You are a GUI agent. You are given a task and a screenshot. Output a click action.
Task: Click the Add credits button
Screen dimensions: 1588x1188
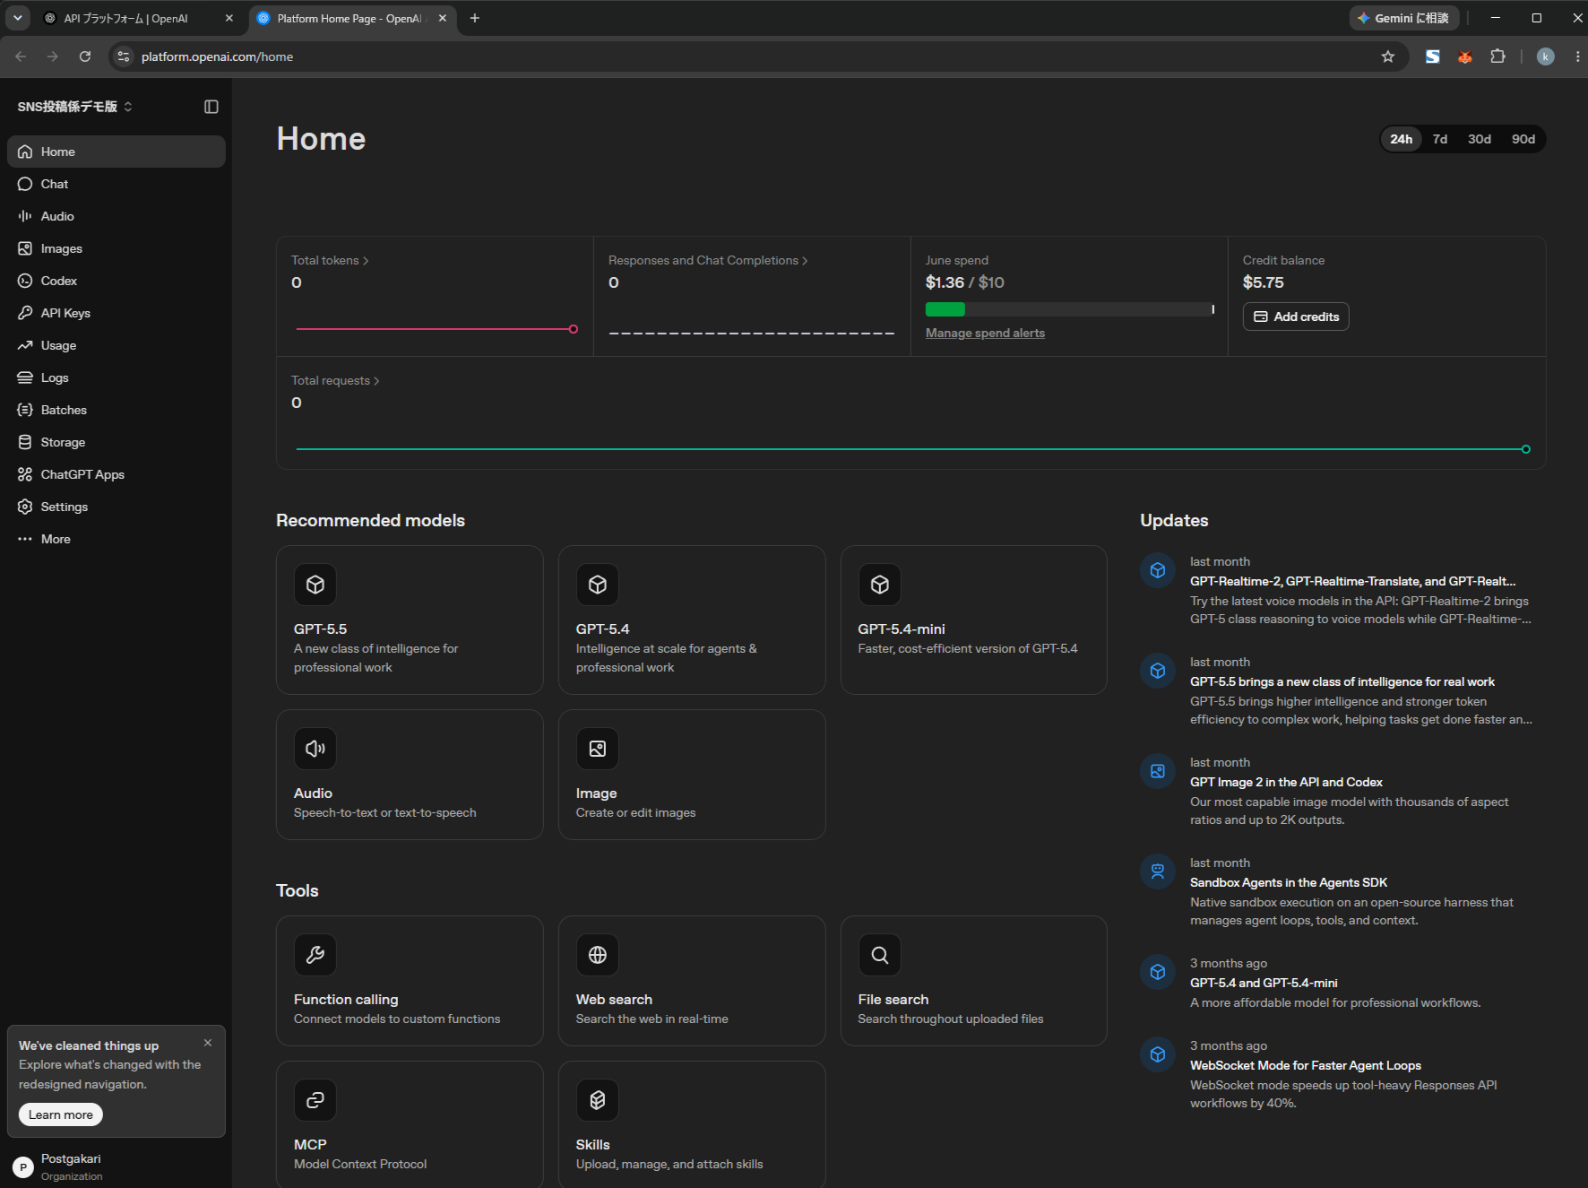(x=1296, y=317)
